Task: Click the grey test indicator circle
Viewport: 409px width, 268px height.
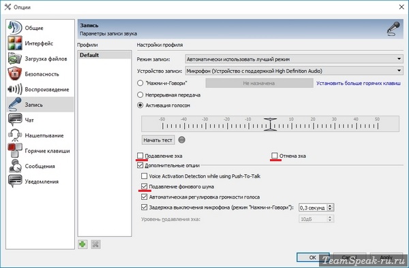Action: (182, 140)
